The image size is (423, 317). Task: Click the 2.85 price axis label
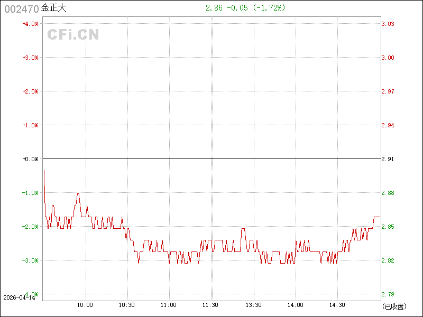click(388, 227)
